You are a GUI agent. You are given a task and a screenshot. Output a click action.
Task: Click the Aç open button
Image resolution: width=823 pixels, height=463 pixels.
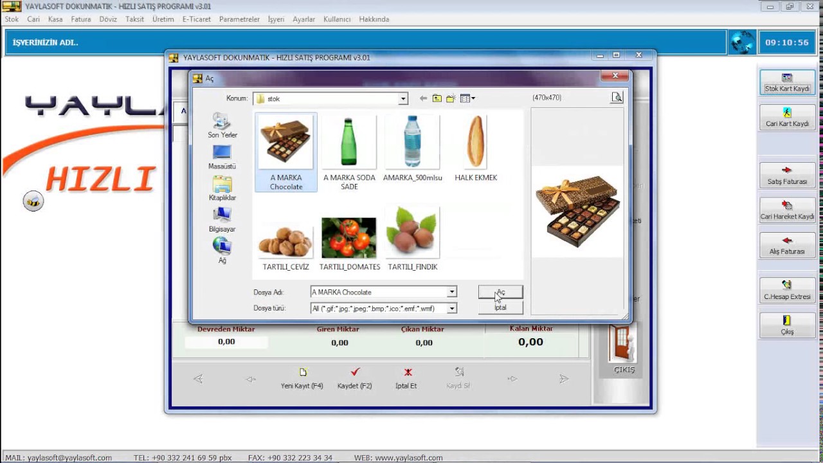click(500, 293)
